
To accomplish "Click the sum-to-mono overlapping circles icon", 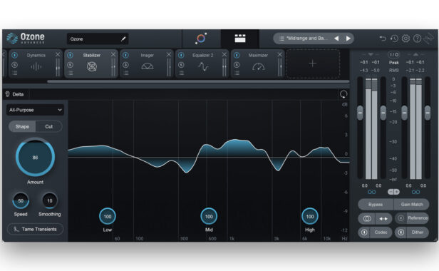I will point(367,218).
